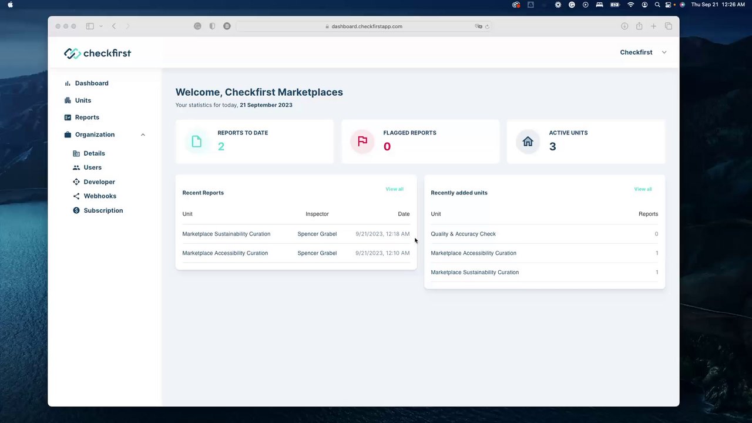752x423 pixels.
Task: Click the Organization briefcase icon
Action: point(68,135)
